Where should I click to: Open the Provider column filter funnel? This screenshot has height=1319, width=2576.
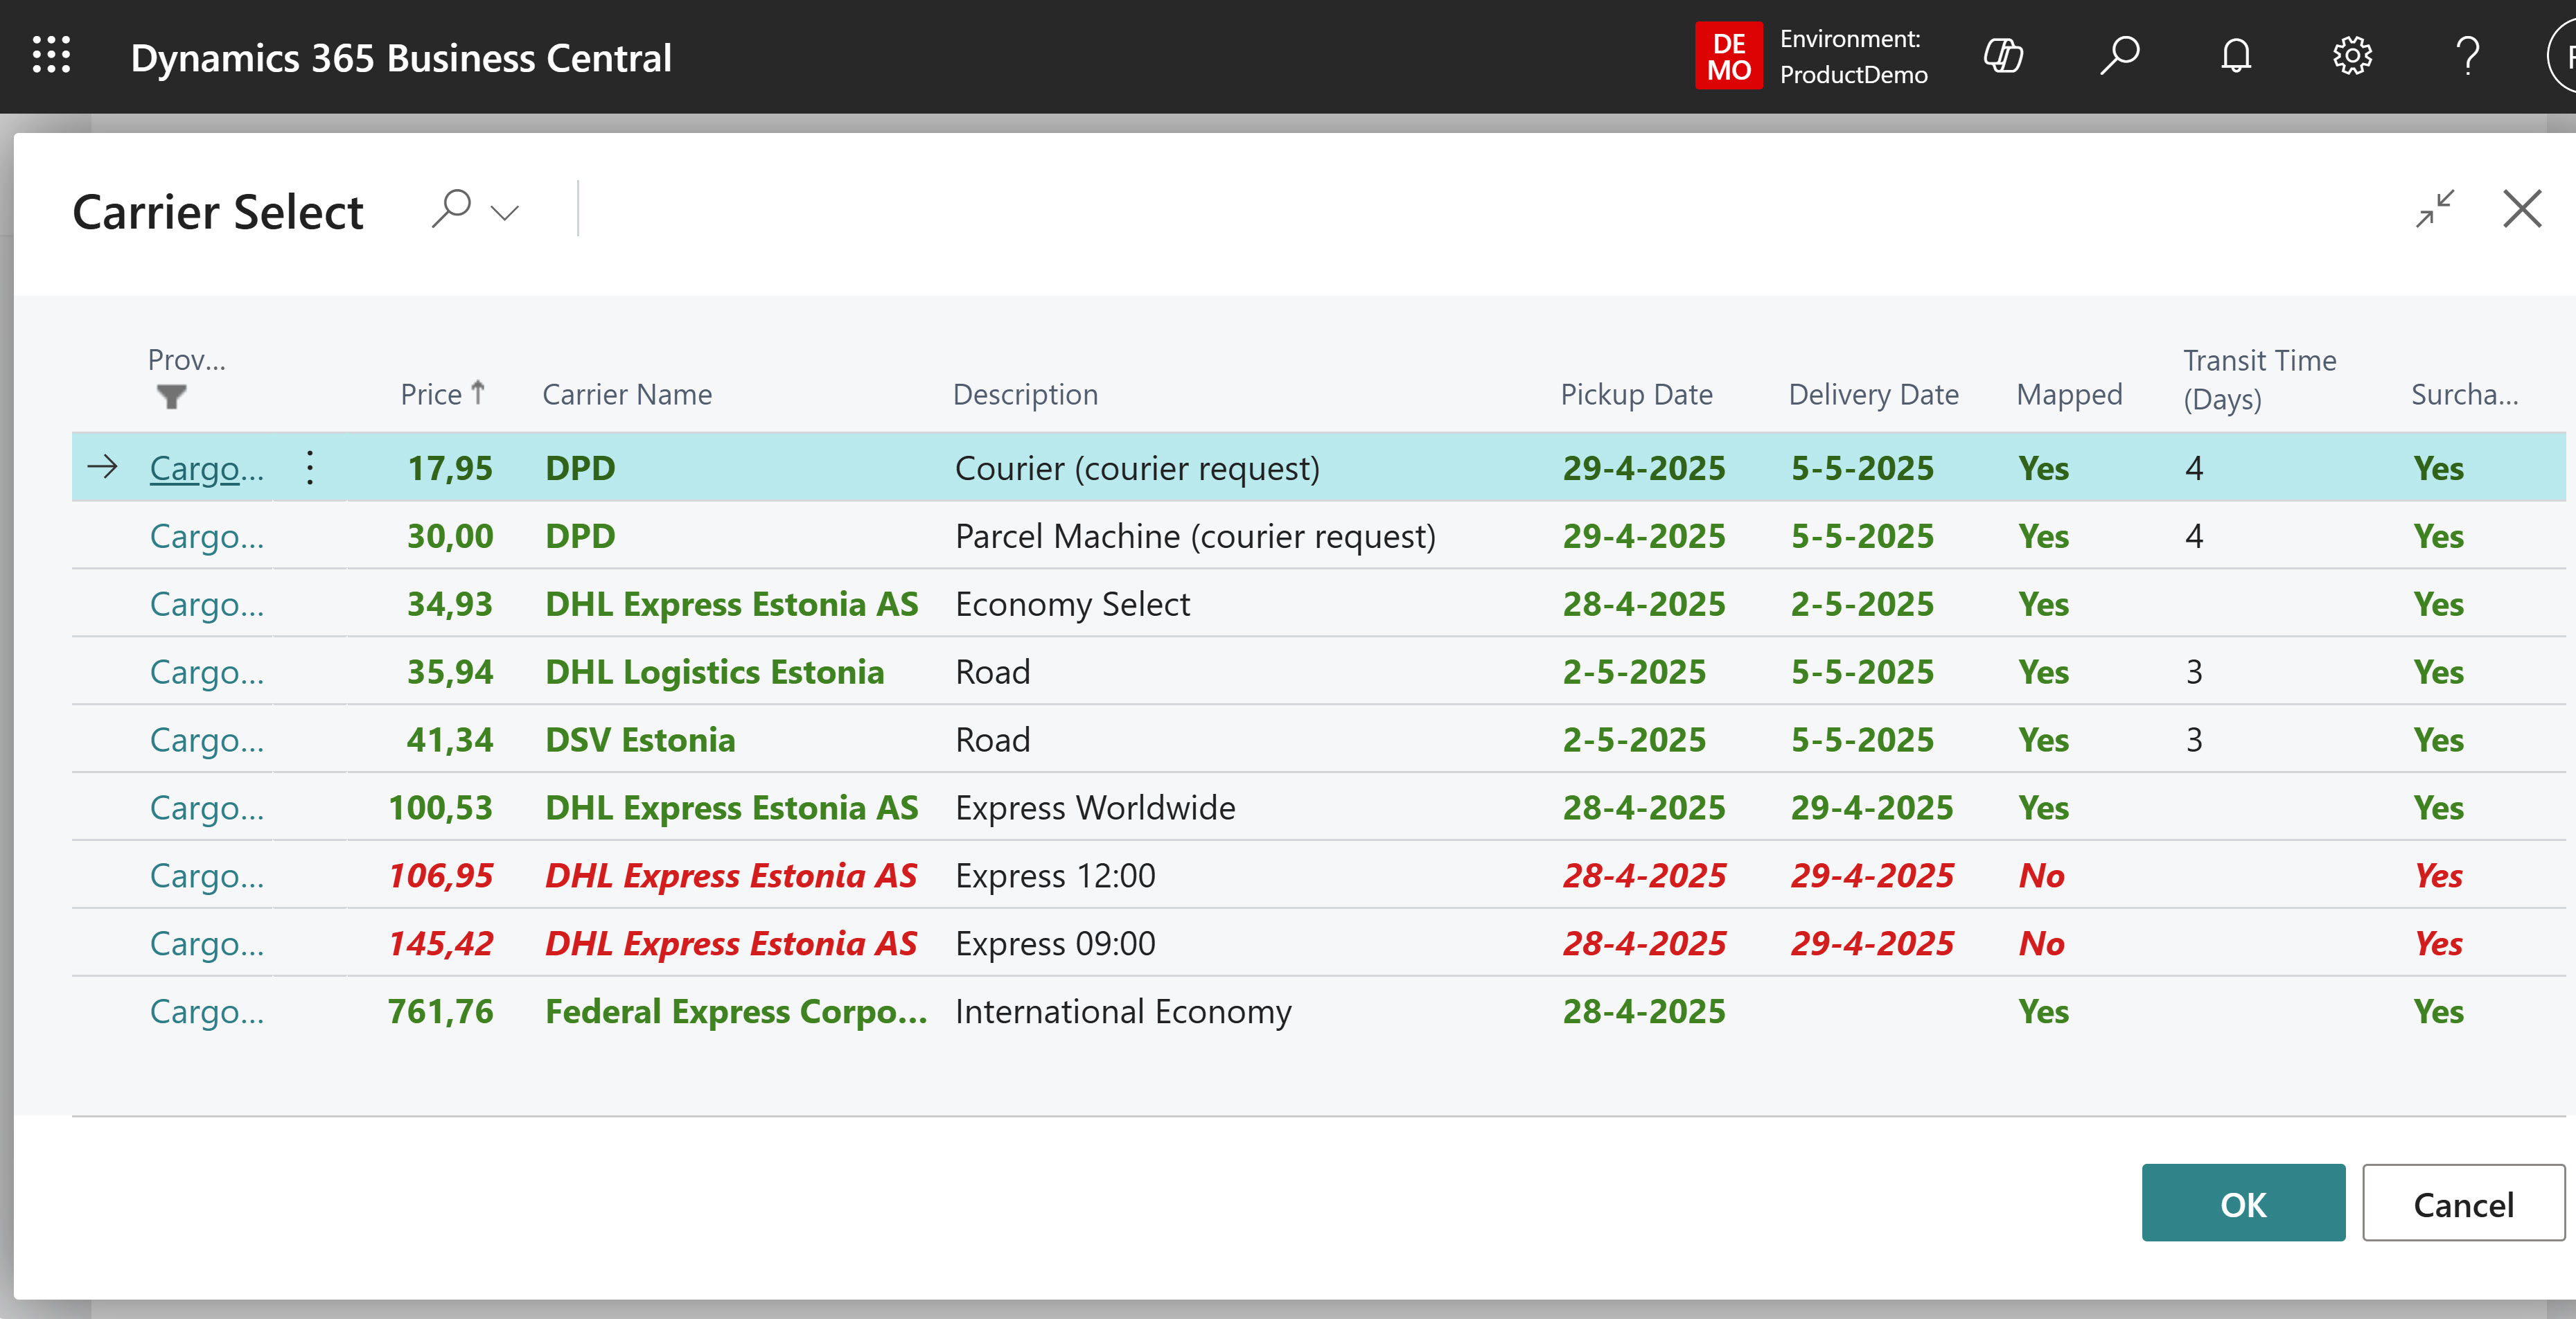[171, 397]
